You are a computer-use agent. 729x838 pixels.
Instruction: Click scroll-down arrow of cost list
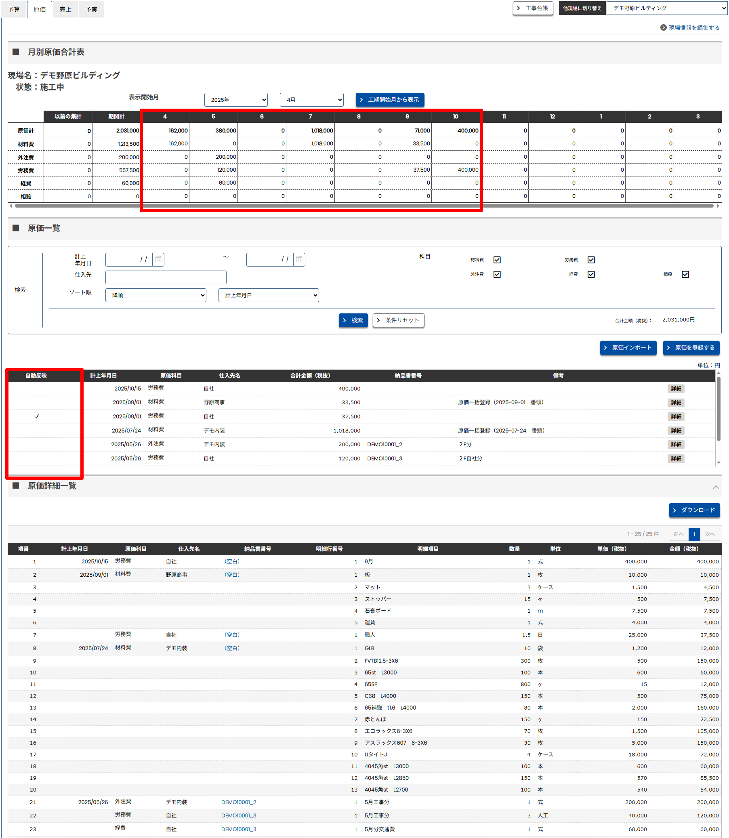[x=718, y=462]
